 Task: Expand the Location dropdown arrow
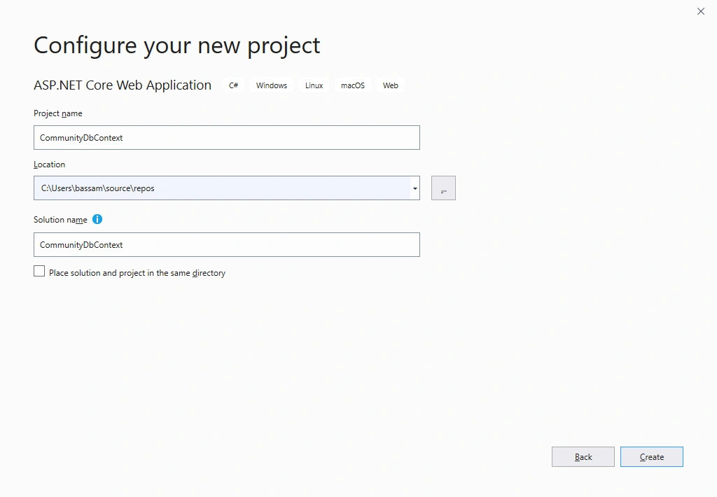click(x=415, y=188)
